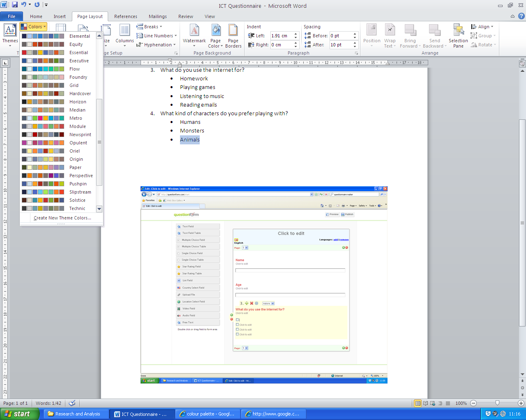Open the Line Numbers dropdown
526x420 pixels.
[157, 36]
